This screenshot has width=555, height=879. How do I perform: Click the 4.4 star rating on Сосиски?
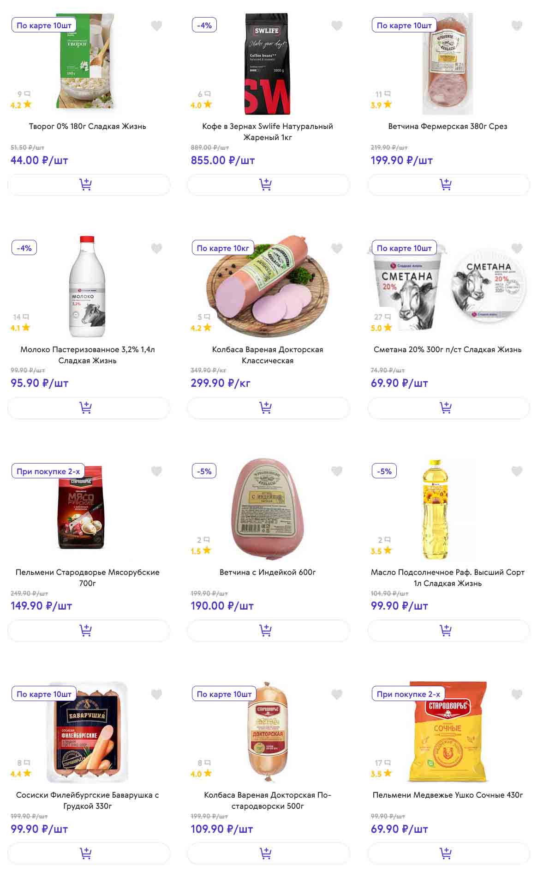click(x=21, y=773)
